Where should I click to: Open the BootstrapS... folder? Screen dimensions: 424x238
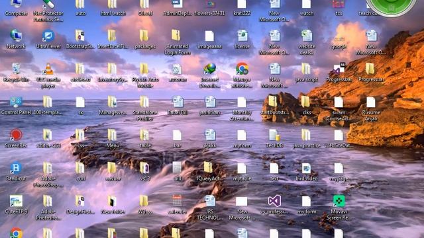click(80, 36)
